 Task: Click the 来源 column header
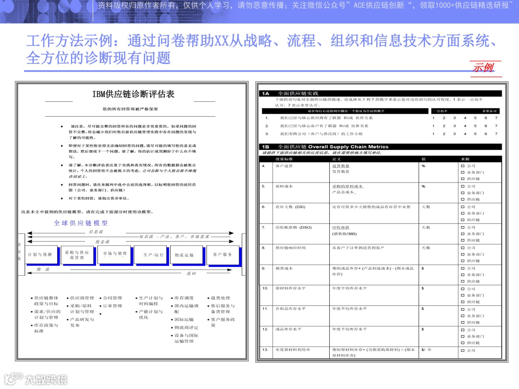click(465, 159)
